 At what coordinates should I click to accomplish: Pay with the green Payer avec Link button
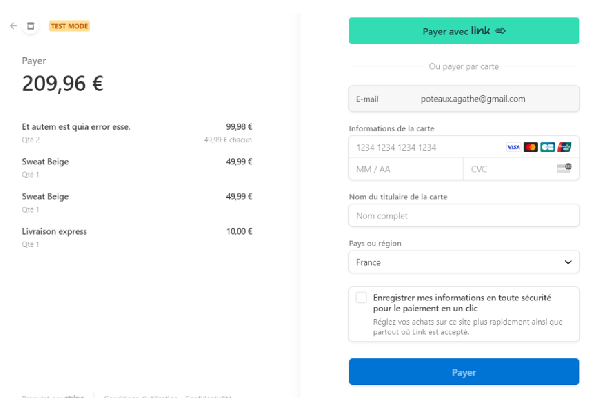click(464, 31)
